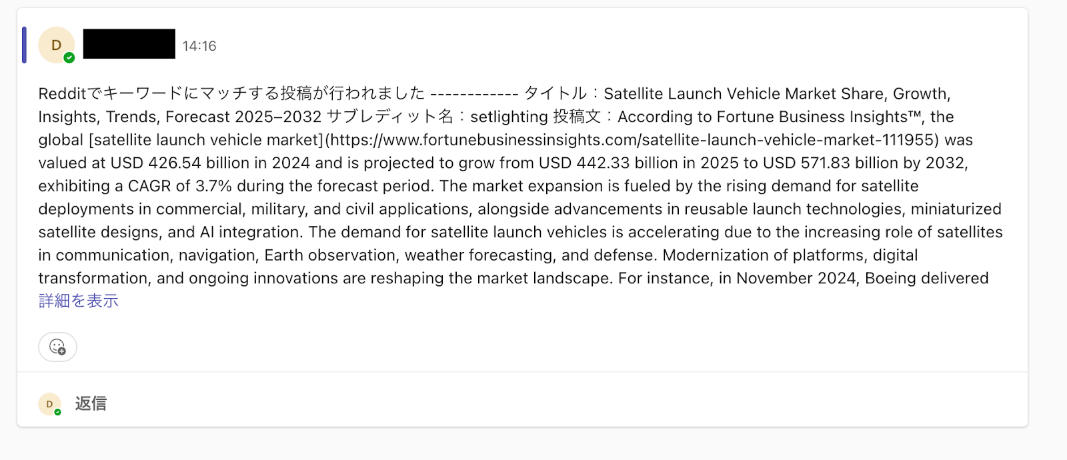
Task: Click the 返信 reply button
Action: (x=91, y=403)
